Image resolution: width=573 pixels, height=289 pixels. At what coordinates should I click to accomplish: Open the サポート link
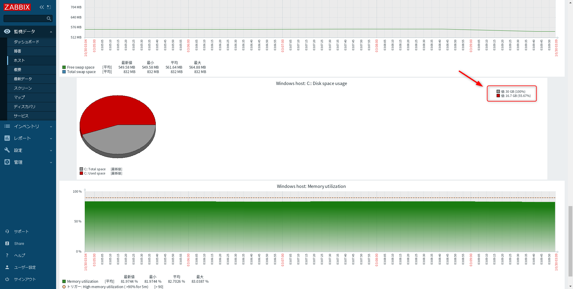[21, 232]
